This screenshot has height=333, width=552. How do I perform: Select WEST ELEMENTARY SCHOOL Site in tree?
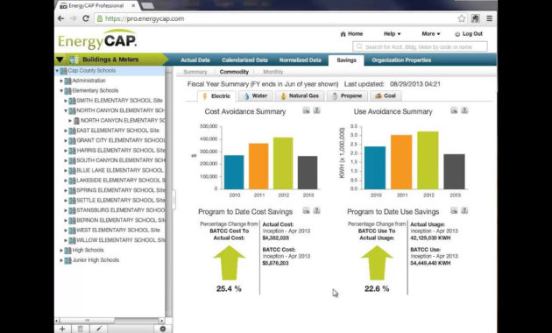click(x=118, y=230)
